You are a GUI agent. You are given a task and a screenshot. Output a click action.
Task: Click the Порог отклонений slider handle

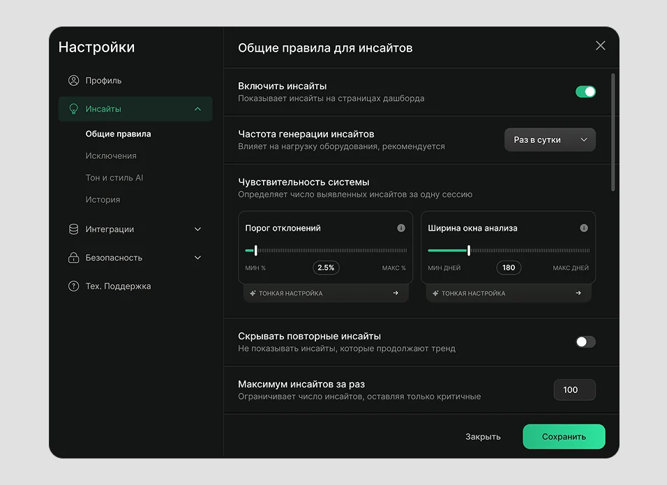tap(255, 251)
